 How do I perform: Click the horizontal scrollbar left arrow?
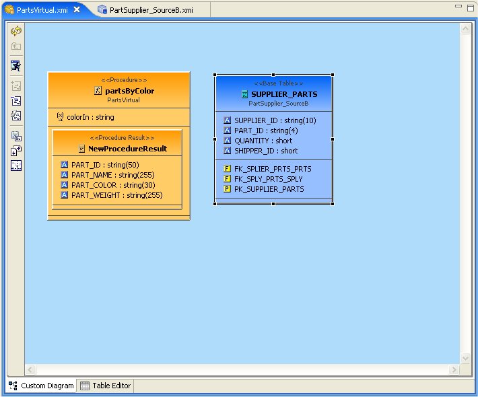(30, 369)
